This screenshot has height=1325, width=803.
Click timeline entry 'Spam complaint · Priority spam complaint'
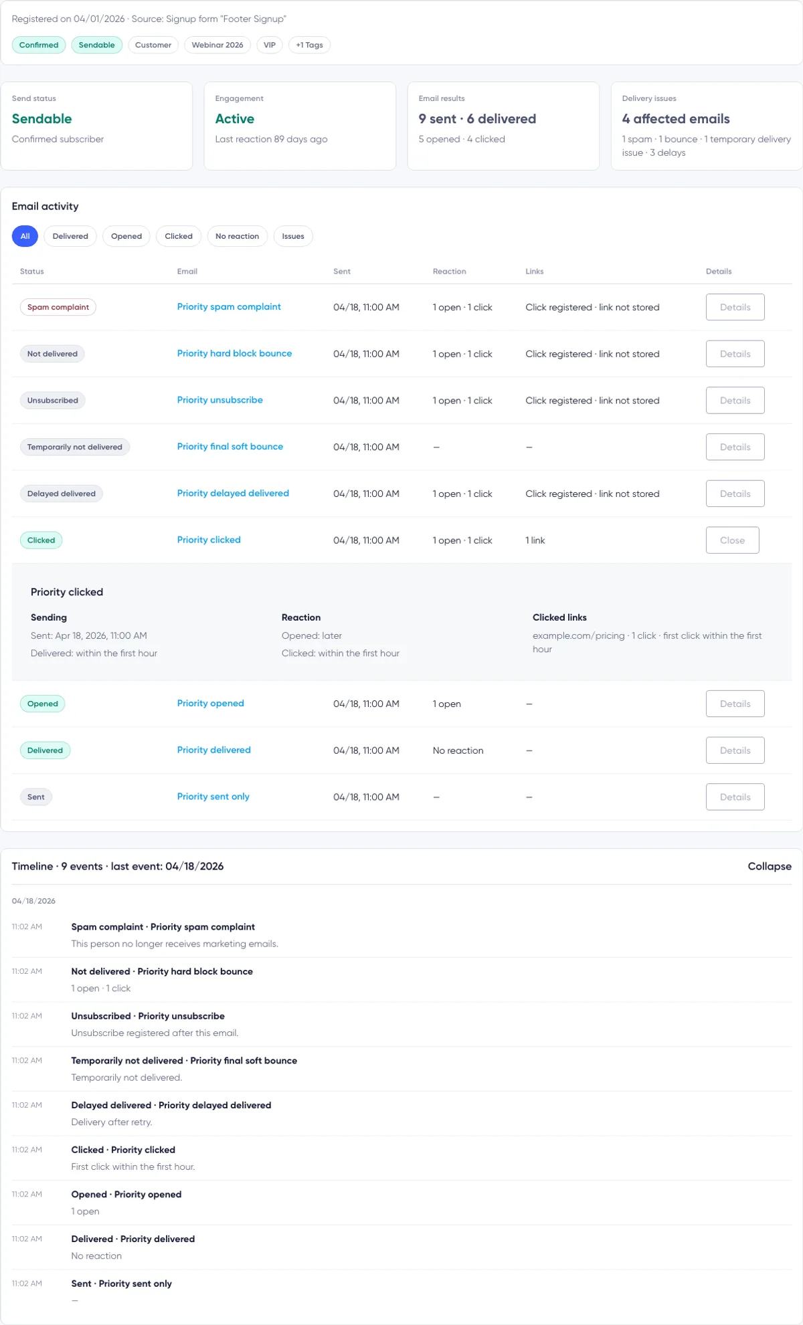[163, 927]
